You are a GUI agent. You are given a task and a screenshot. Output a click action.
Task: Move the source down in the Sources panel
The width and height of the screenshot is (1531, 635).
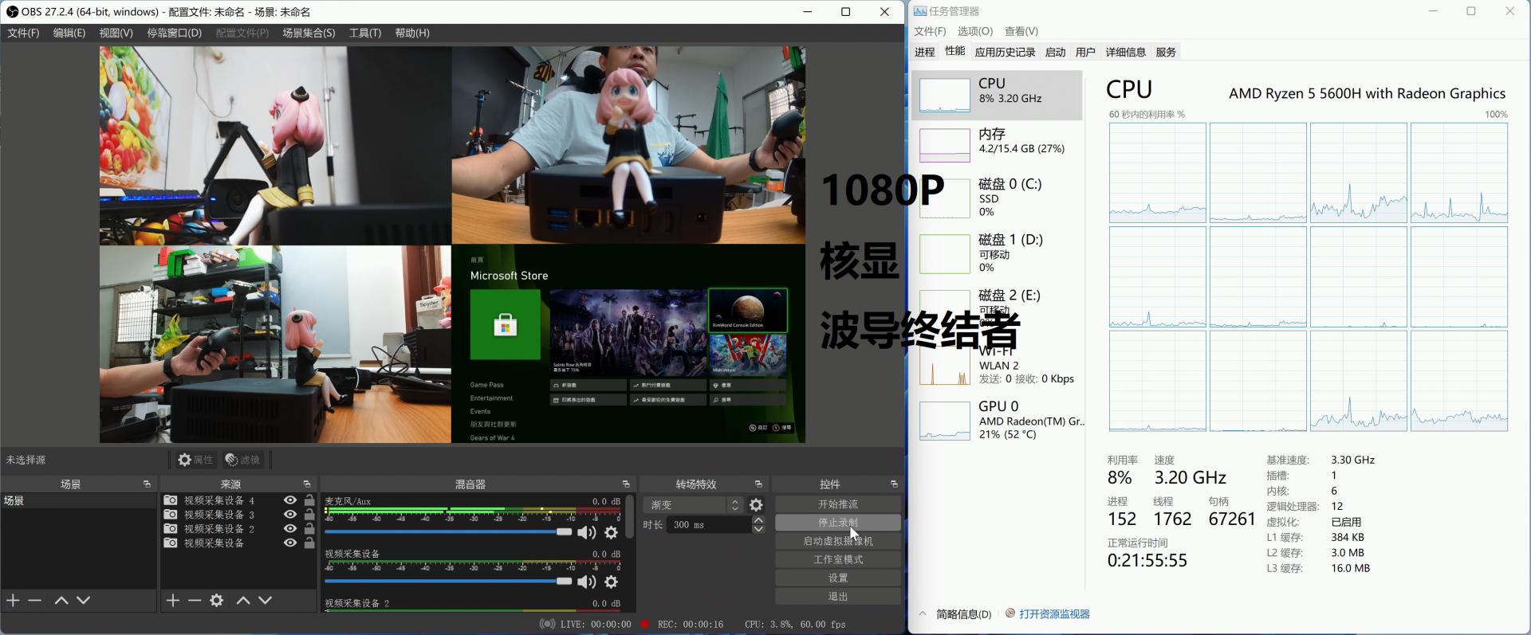coord(266,600)
